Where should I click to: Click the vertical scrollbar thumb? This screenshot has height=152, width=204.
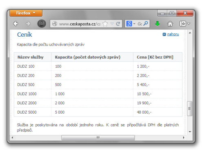pos(190,108)
